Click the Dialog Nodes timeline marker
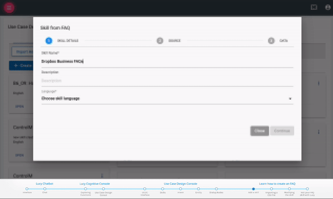 [216, 188]
